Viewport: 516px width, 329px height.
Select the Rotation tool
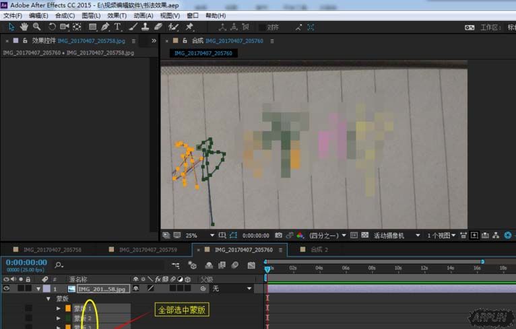click(52, 27)
